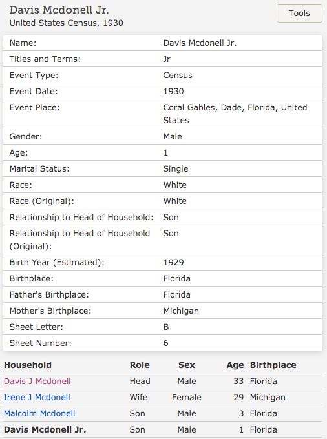Click the Sex column header

[x=187, y=365]
